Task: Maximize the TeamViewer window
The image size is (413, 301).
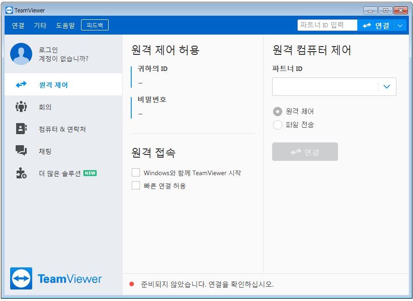Action: 385,10
